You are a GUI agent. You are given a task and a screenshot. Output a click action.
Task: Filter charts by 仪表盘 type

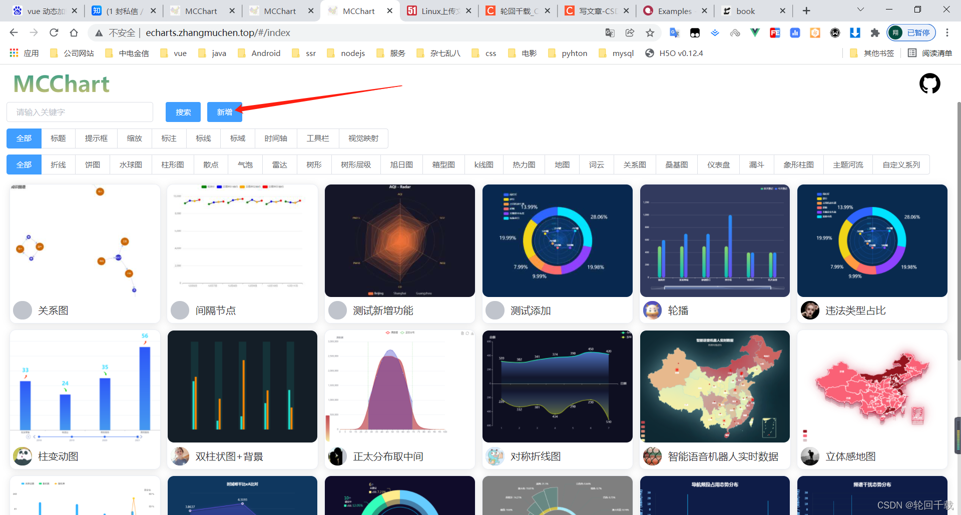(x=719, y=164)
